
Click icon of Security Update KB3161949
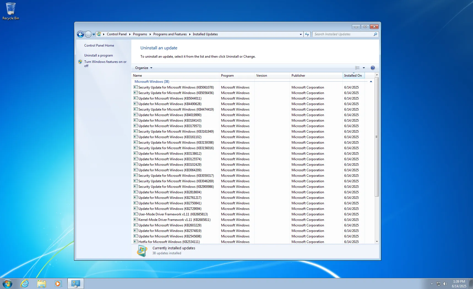click(x=135, y=131)
